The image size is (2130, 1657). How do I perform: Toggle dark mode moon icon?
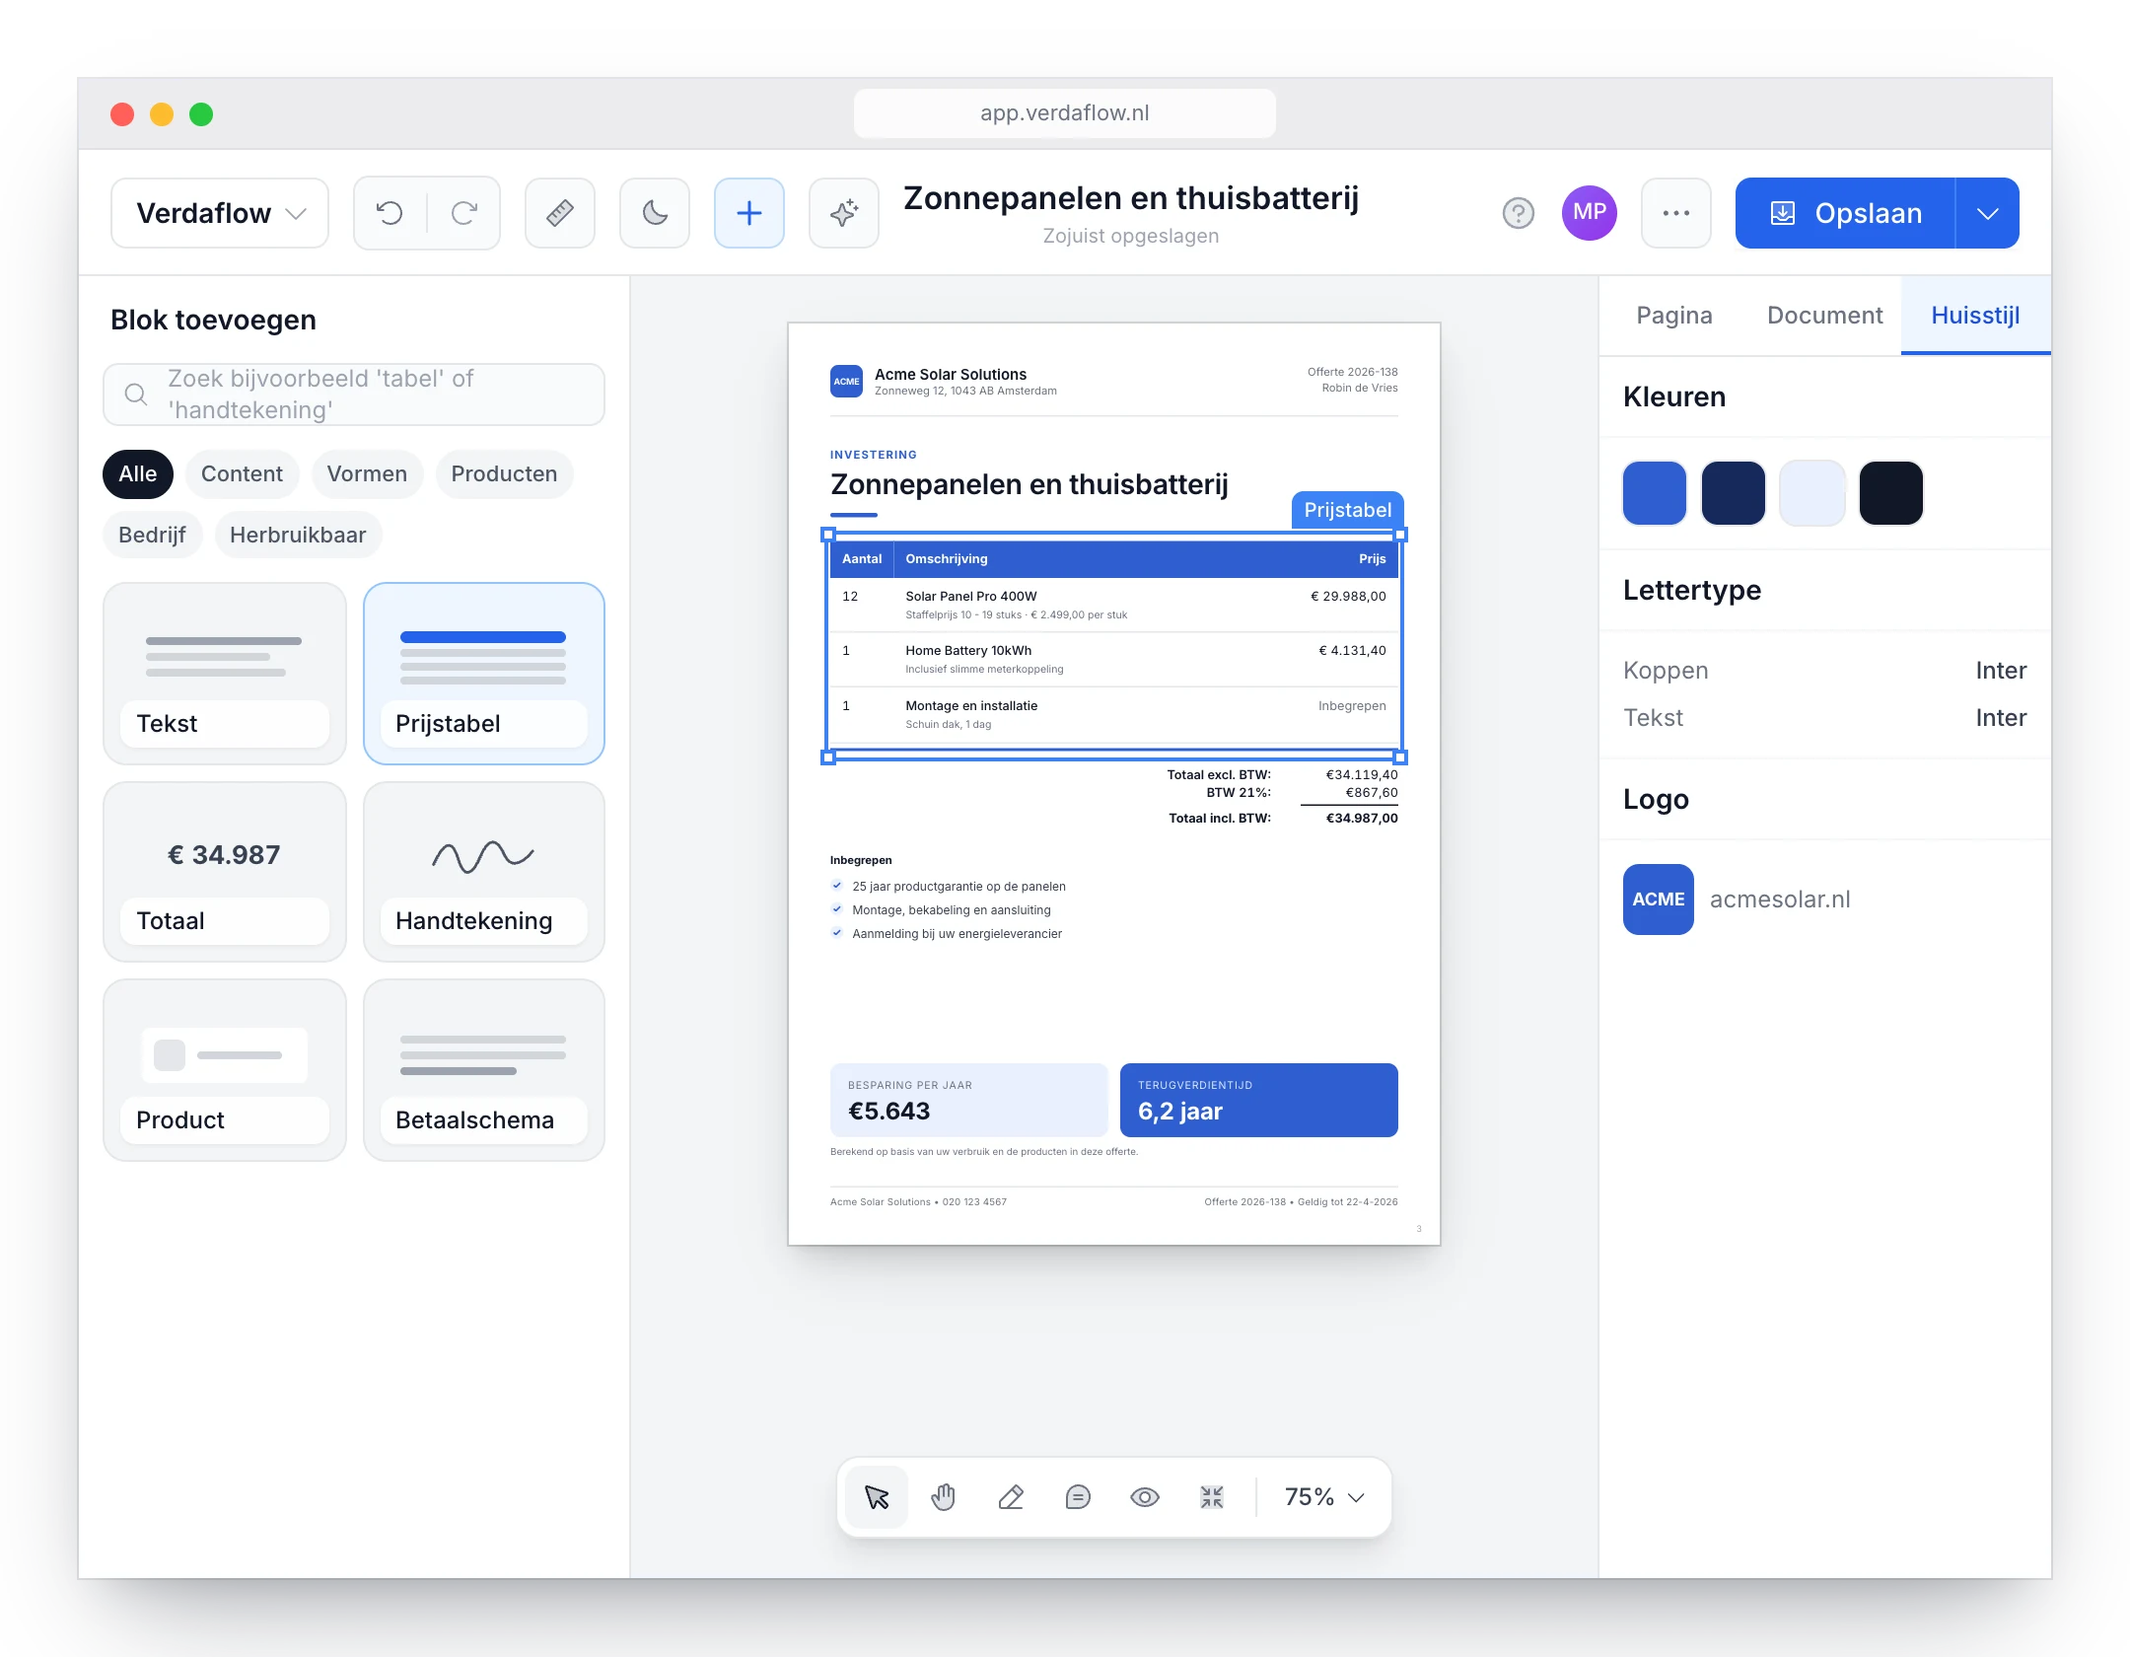(655, 213)
